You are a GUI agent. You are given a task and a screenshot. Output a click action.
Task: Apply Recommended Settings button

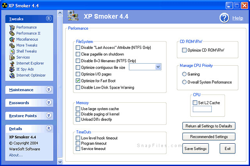(209, 137)
